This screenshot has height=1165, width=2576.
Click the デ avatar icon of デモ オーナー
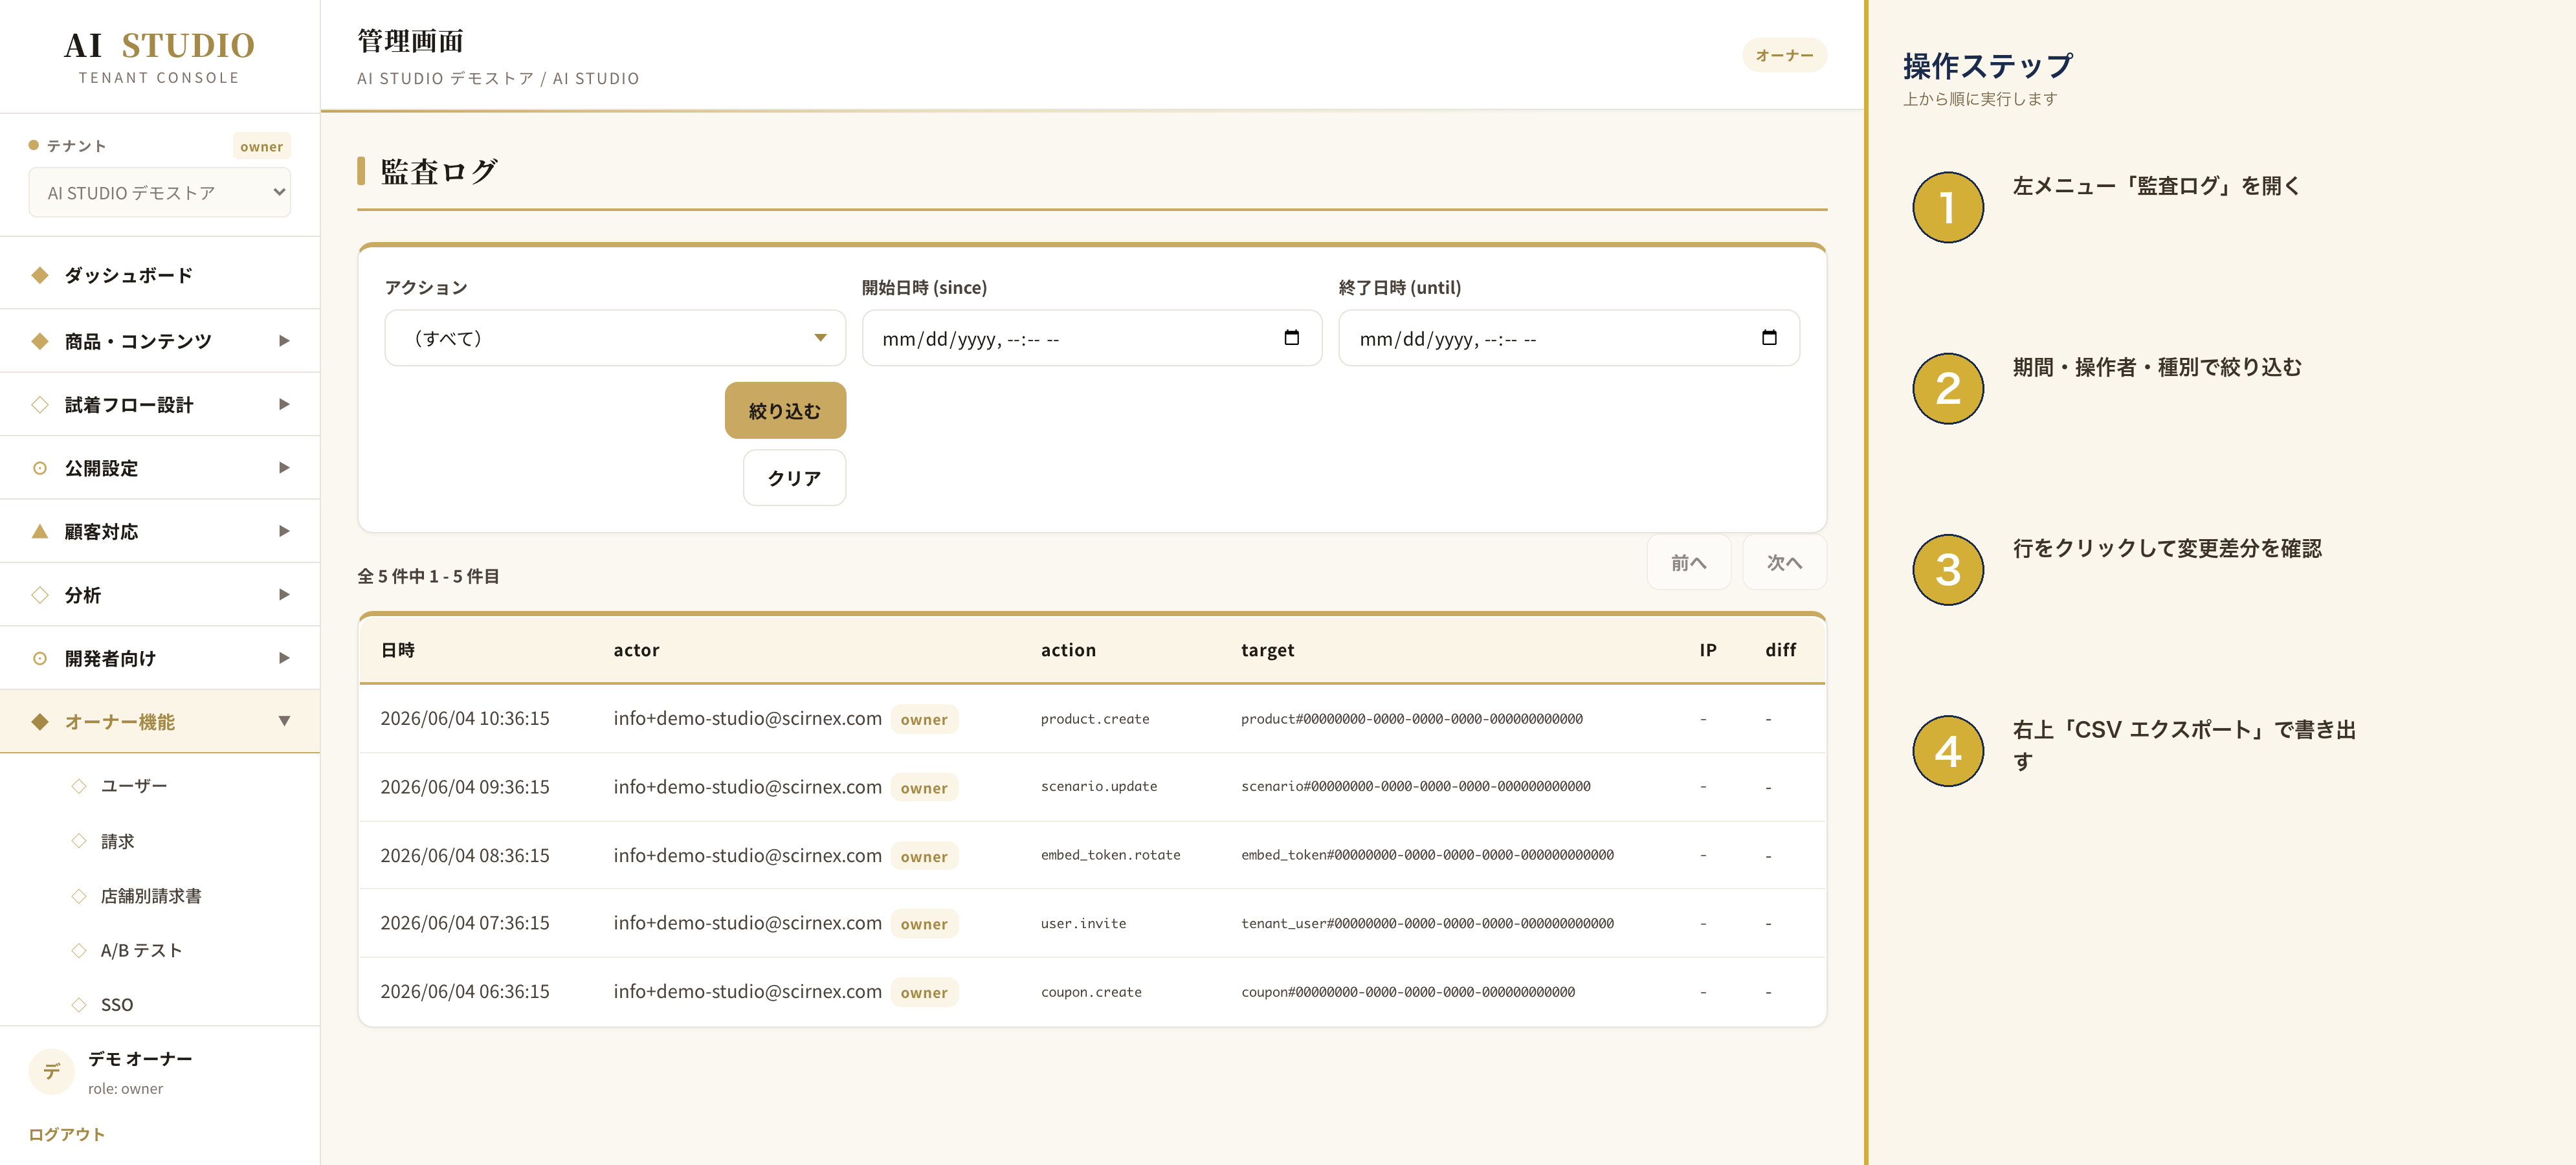coord(52,1071)
